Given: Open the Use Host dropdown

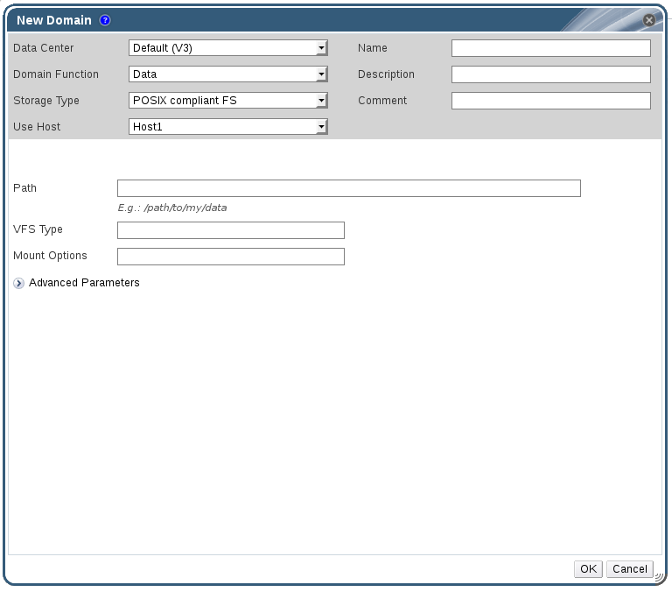Looking at the screenshot, I should 227,127.
